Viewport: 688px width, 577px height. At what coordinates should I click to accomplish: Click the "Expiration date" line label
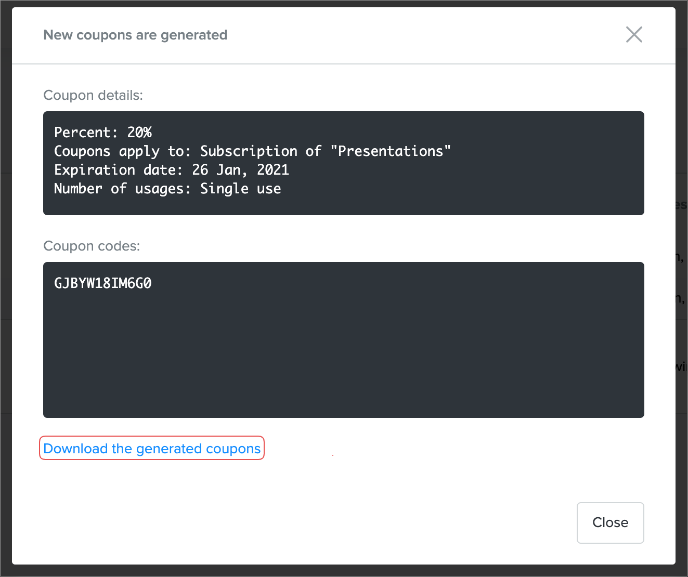[119, 170]
